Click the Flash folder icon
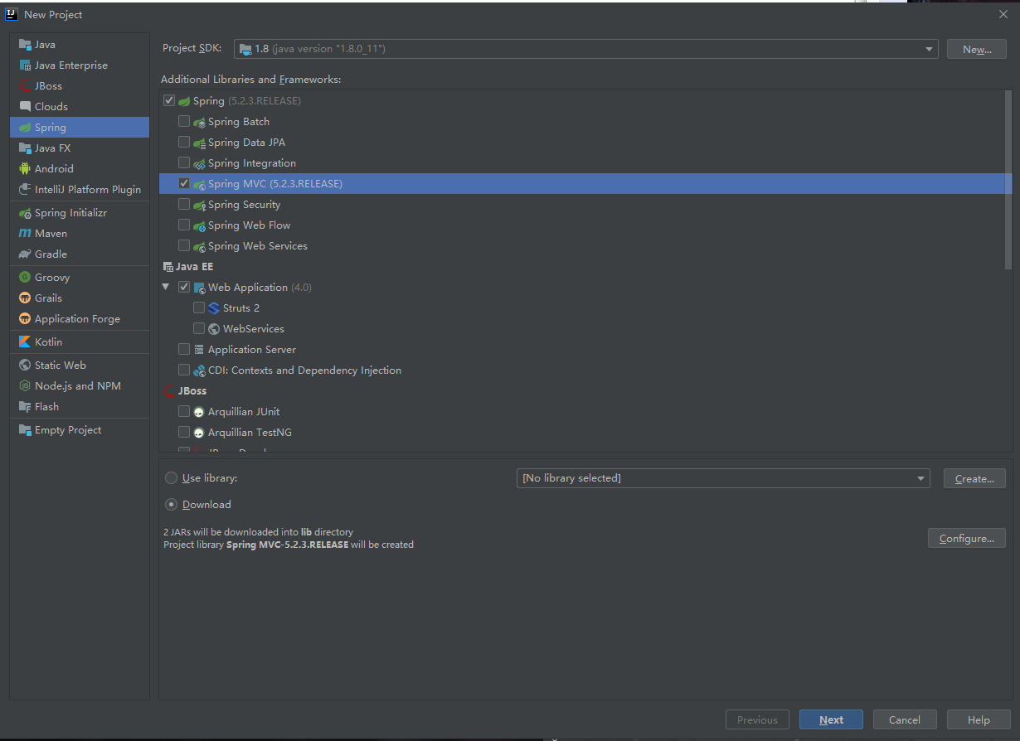This screenshot has height=741, width=1020. [25, 407]
